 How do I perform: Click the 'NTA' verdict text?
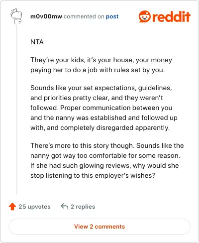pyautogui.click(x=37, y=42)
